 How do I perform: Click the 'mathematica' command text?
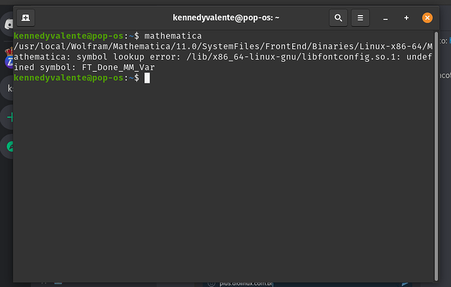coord(173,36)
